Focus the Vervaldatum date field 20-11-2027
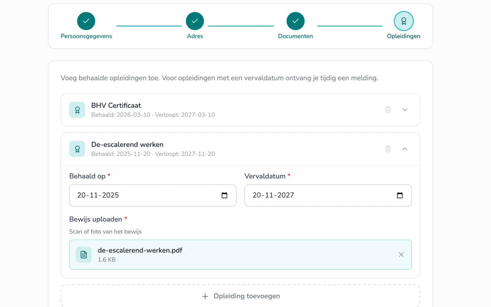Screen dimensions: 491x307 tap(328, 195)
